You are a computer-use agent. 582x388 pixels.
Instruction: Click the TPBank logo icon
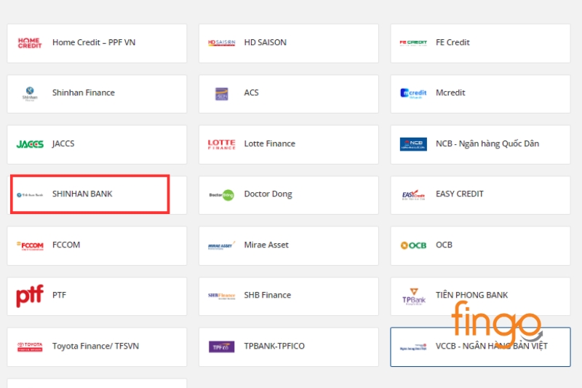(x=413, y=296)
